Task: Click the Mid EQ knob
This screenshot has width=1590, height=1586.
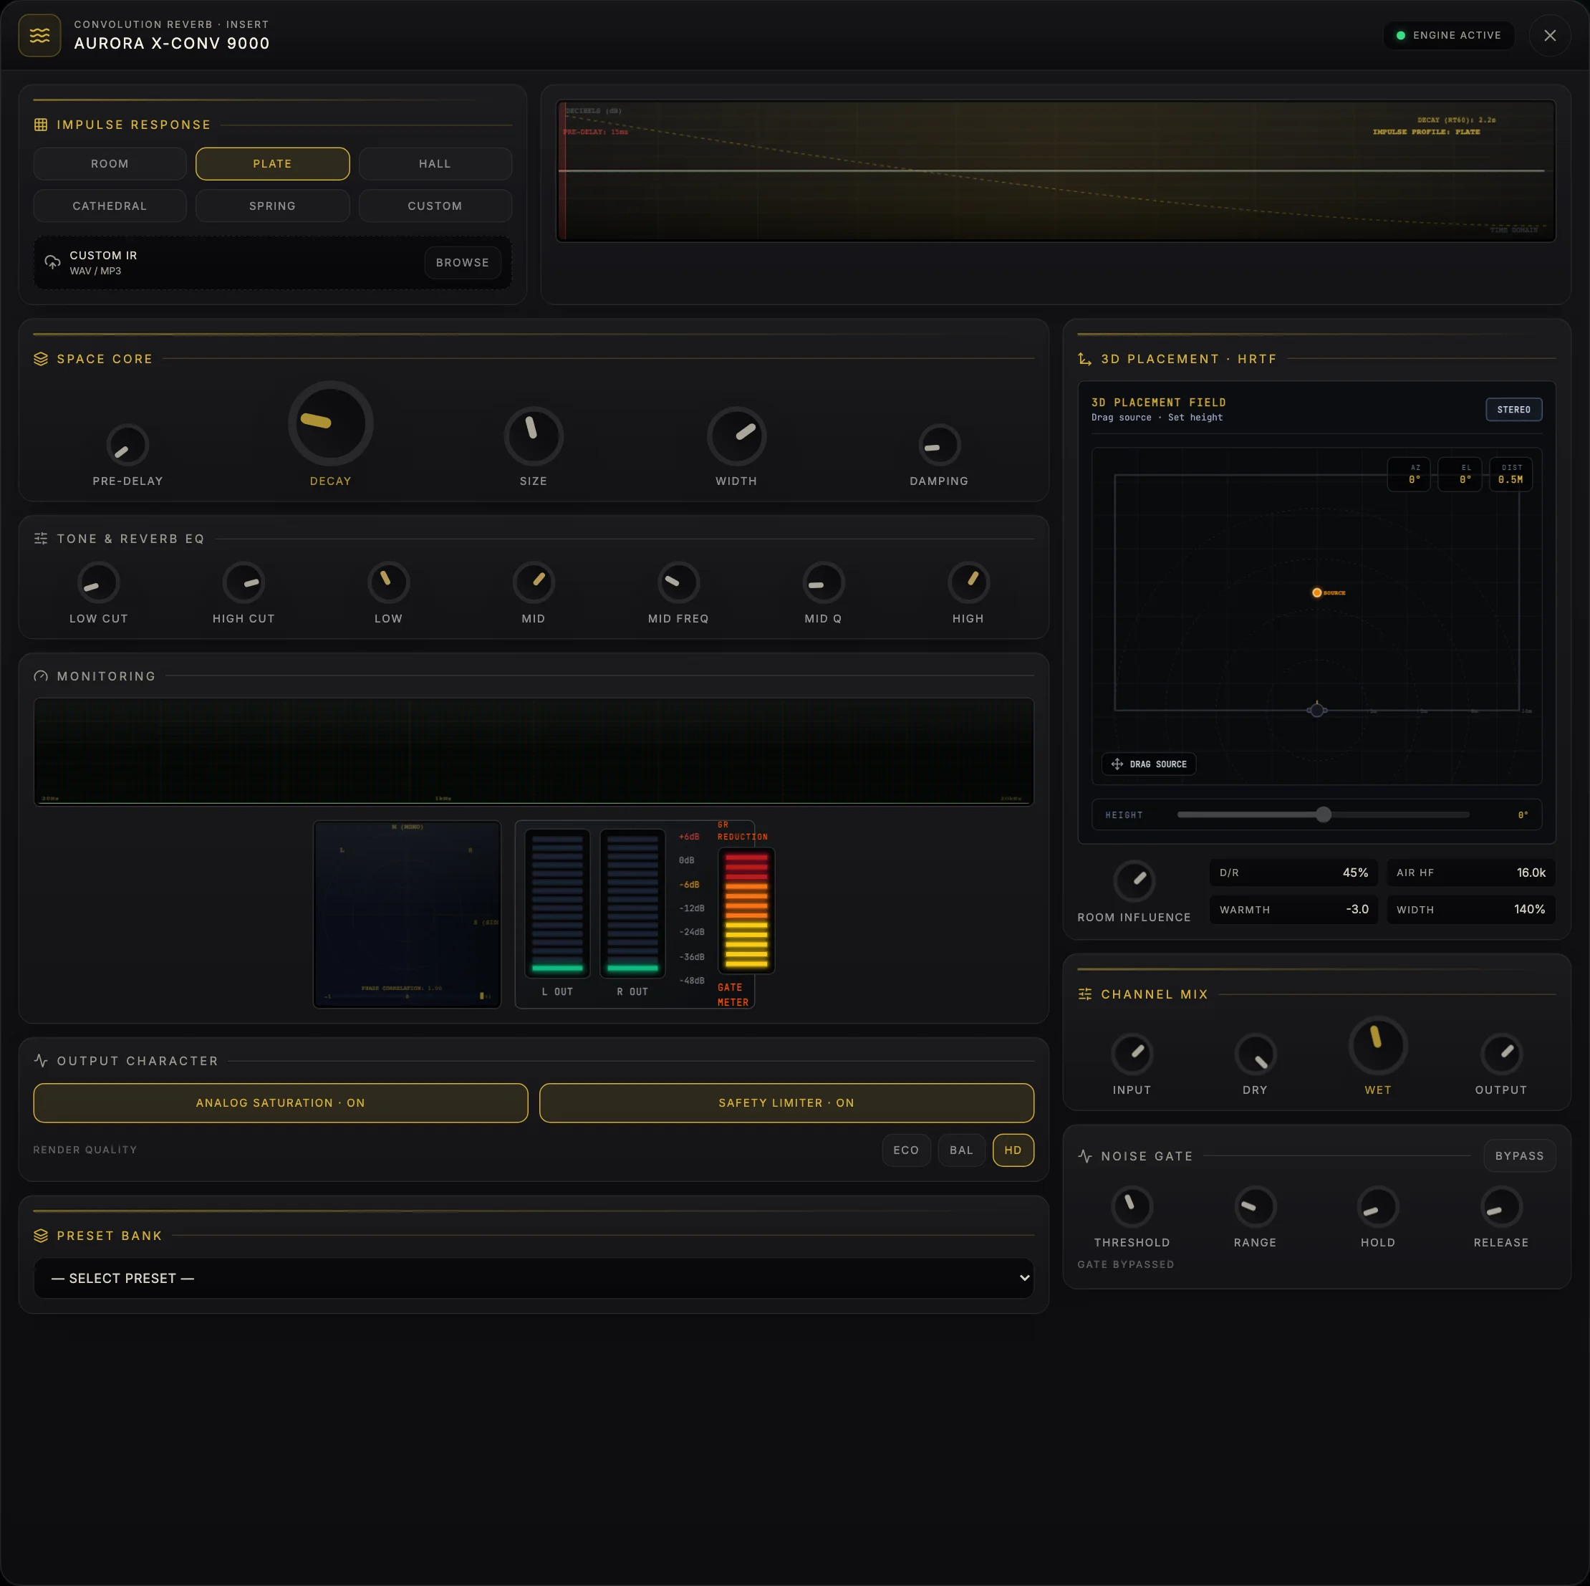Action: pyautogui.click(x=534, y=582)
